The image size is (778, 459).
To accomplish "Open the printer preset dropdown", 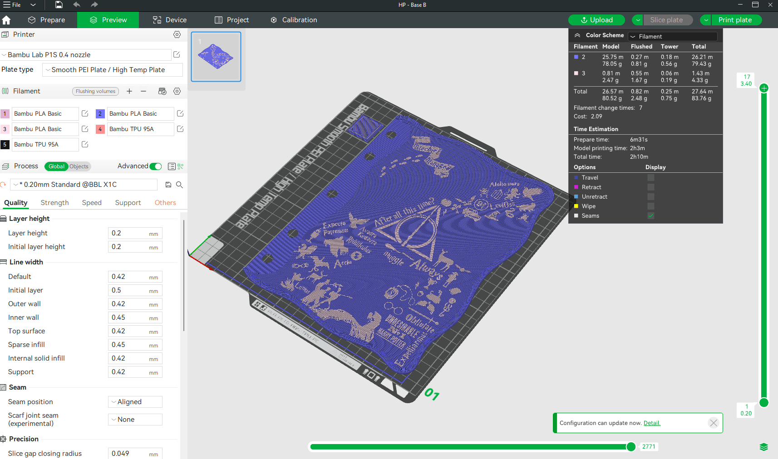I will pyautogui.click(x=86, y=55).
